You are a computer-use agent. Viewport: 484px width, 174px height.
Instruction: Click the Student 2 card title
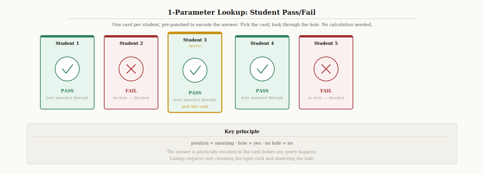(x=131, y=43)
